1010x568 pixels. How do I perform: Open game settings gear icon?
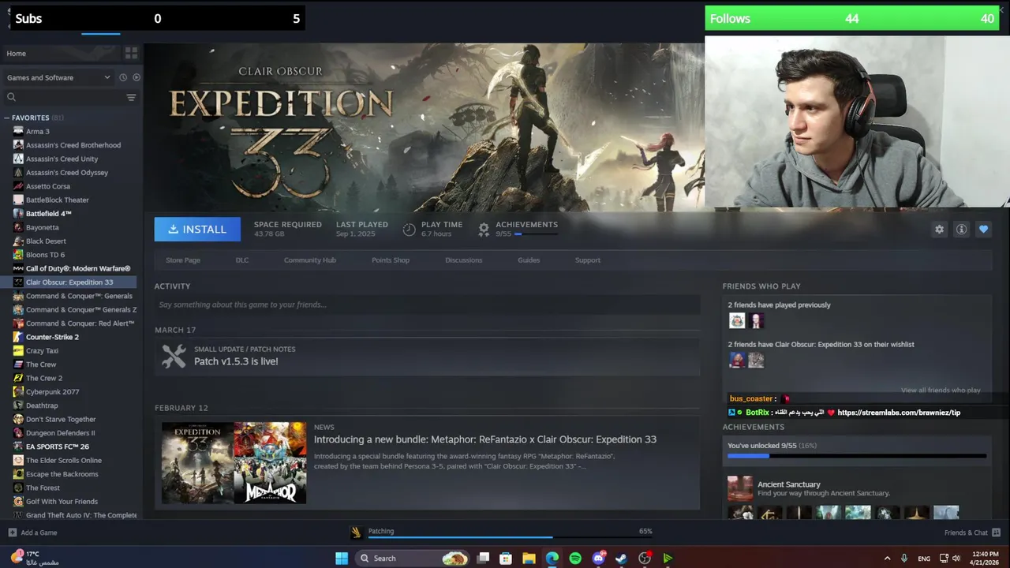pos(939,229)
